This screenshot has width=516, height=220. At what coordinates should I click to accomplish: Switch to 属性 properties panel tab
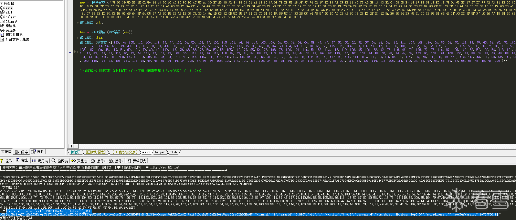coord(38,152)
